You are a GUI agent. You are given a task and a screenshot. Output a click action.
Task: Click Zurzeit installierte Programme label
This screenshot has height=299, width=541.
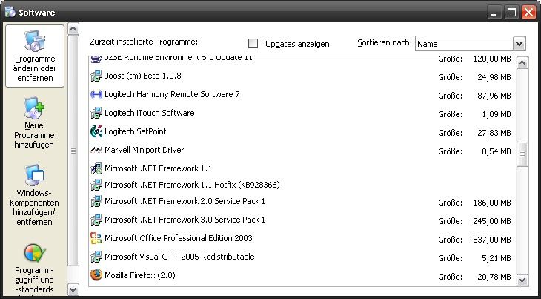(144, 42)
